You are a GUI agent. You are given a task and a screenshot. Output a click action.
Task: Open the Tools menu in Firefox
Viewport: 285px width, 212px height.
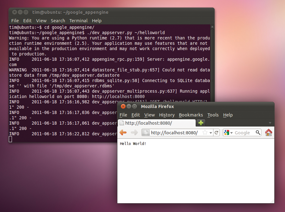tap(213, 115)
